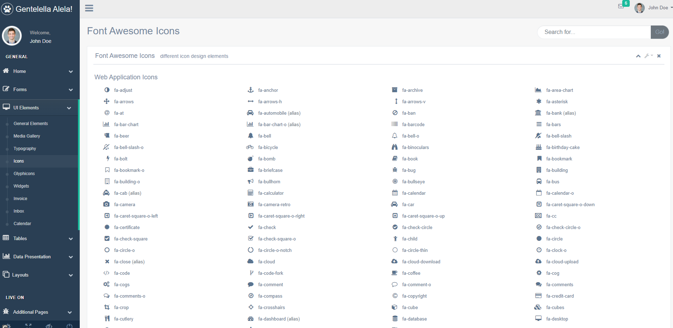Open Invoice submenu item

coord(20,199)
